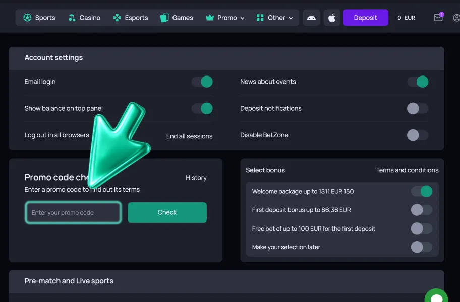Open the Games section
The height and width of the screenshot is (302, 460).
point(177,18)
